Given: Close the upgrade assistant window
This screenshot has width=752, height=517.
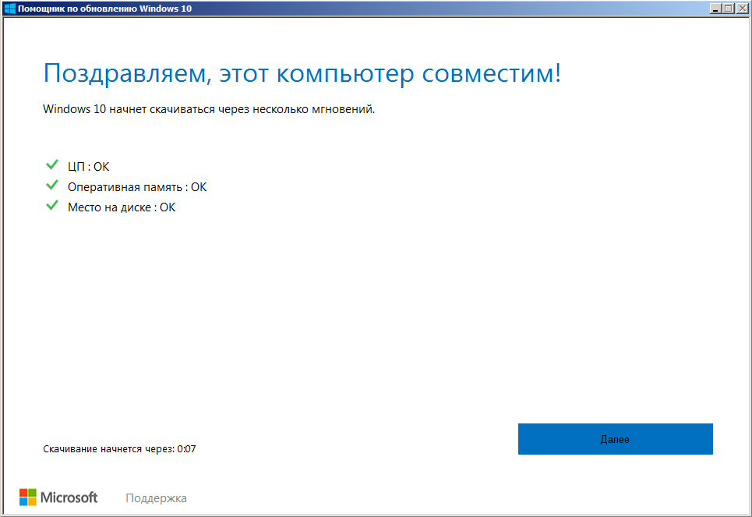Looking at the screenshot, I should 743,9.
